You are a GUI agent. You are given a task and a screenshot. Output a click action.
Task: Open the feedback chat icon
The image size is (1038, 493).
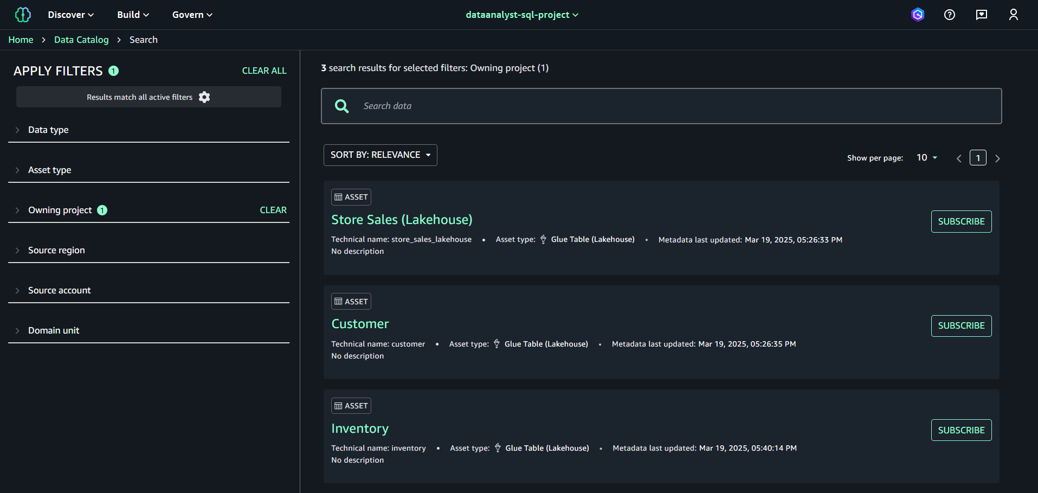pos(982,15)
